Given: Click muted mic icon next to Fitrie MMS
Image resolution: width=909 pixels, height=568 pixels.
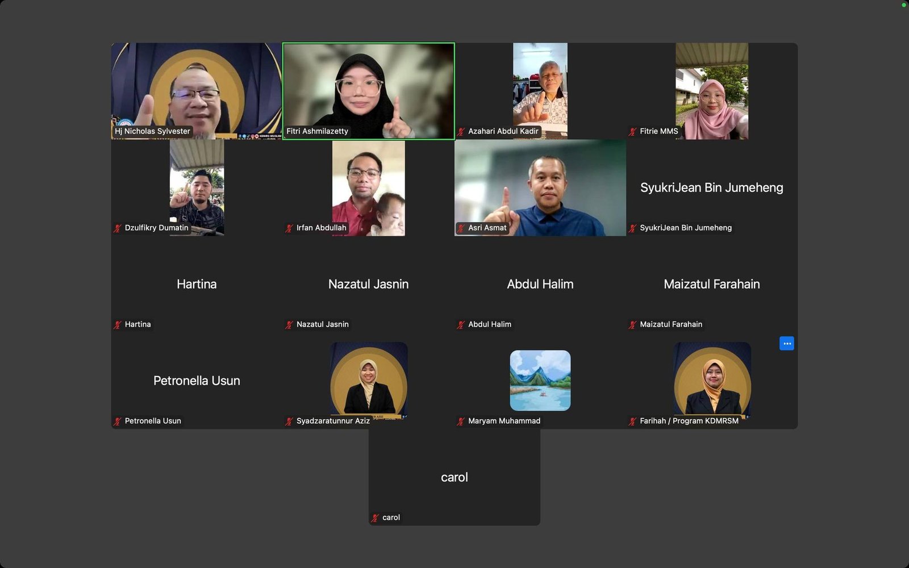Looking at the screenshot, I should click(x=633, y=132).
